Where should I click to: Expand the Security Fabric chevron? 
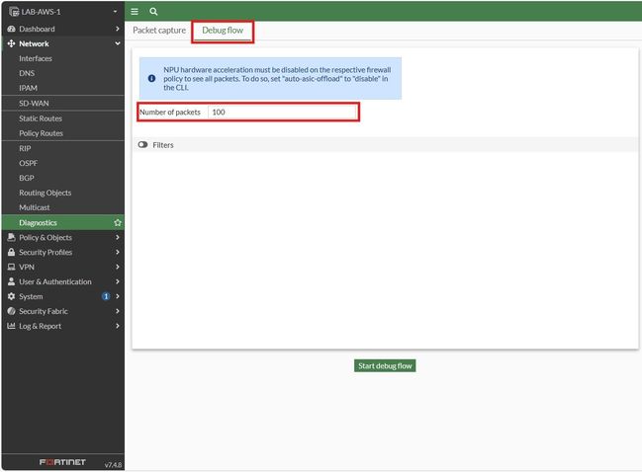tap(118, 311)
